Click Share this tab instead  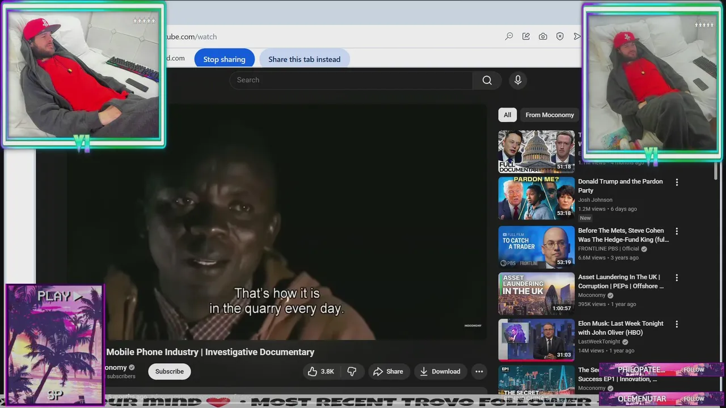(x=305, y=59)
